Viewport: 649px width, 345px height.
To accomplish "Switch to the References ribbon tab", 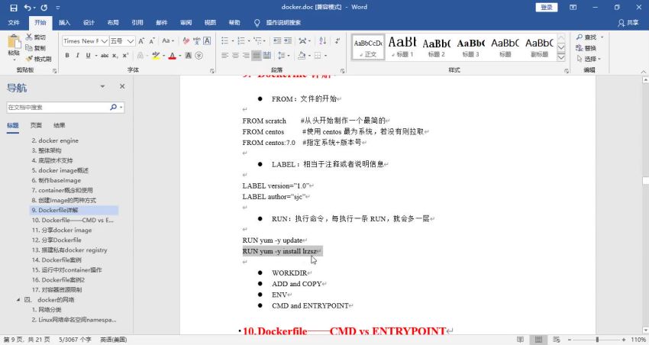I will click(x=137, y=23).
